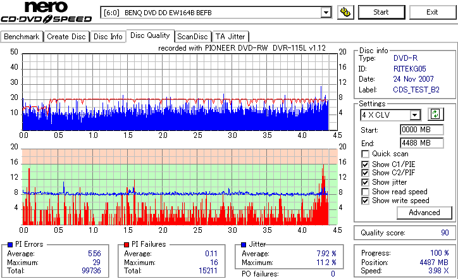Switch to the Benchmark tab
This screenshot has width=458, height=279.
[22, 37]
